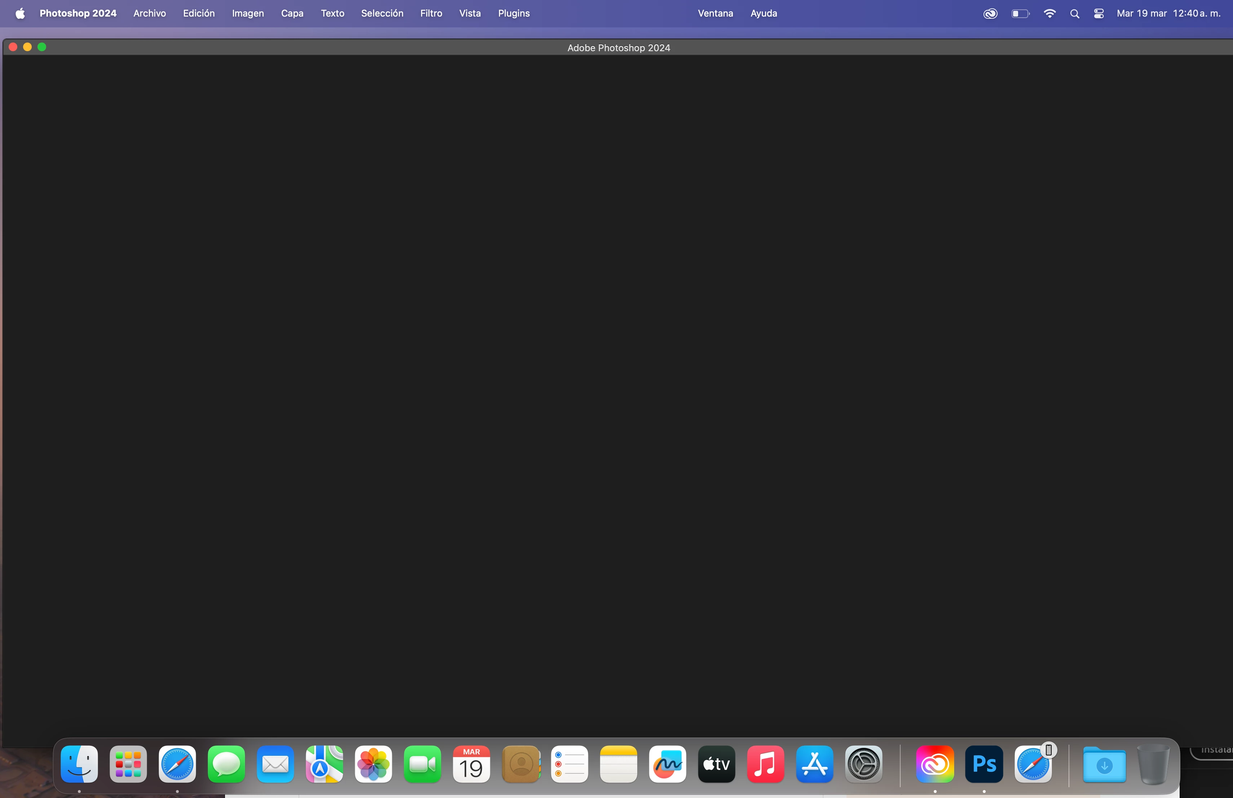Open the Ventana menu
Image resolution: width=1233 pixels, height=798 pixels.
pyautogui.click(x=715, y=13)
